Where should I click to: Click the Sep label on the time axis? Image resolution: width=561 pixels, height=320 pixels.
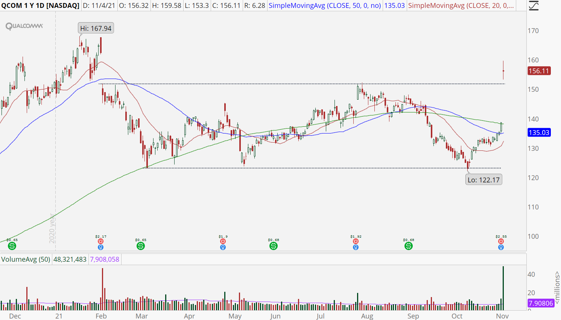click(413, 316)
